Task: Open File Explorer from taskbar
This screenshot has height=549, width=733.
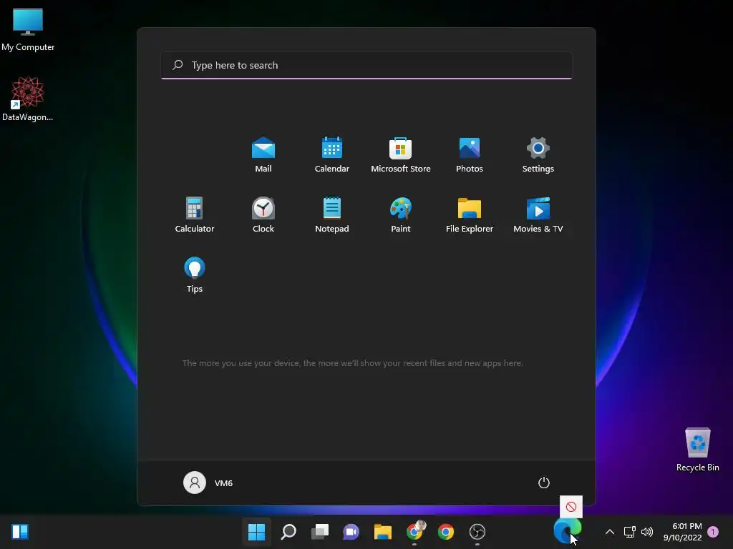Action: [383, 532]
